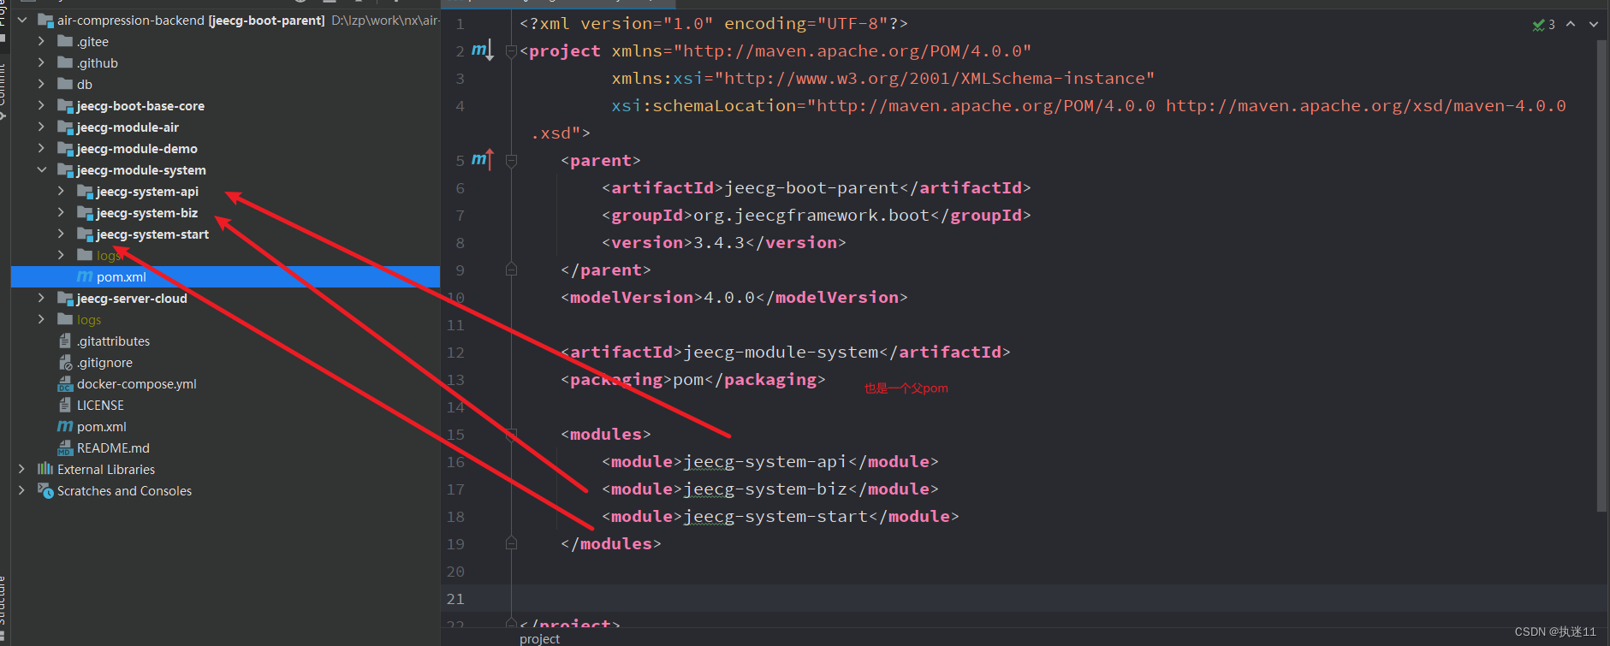Click the LICENSE file icon
Image resolution: width=1610 pixels, height=646 pixels.
click(x=65, y=405)
